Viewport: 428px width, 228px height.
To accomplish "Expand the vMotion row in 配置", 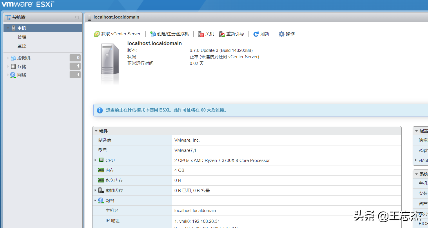I will point(416,160).
